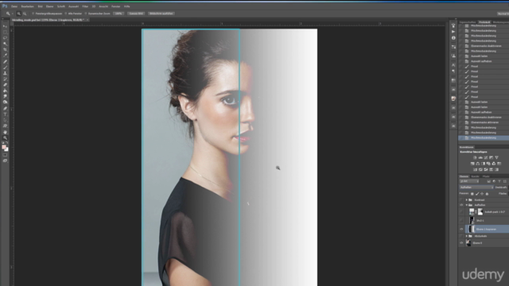Toggle Dynamischer Zoom checkbox
The height and width of the screenshot is (286, 509).
(86, 14)
